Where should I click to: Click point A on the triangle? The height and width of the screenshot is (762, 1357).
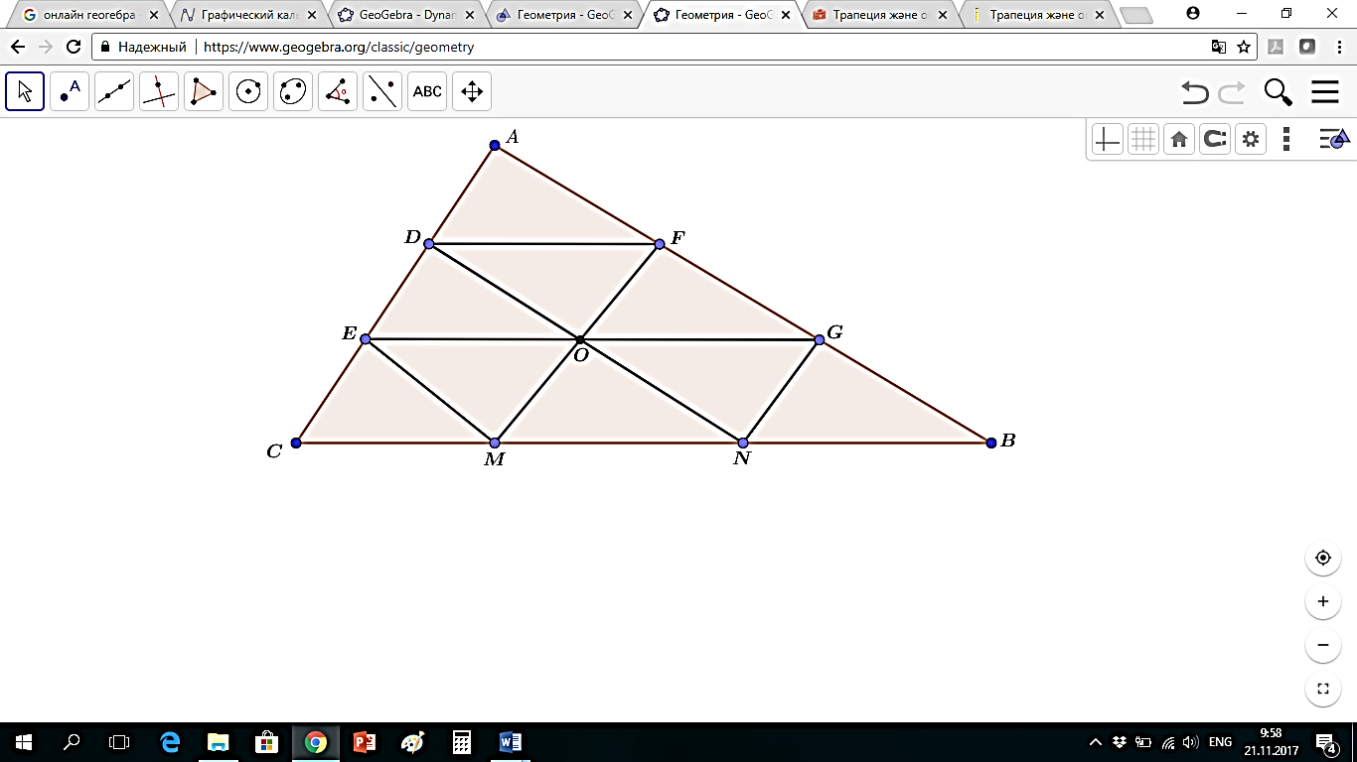(x=495, y=146)
